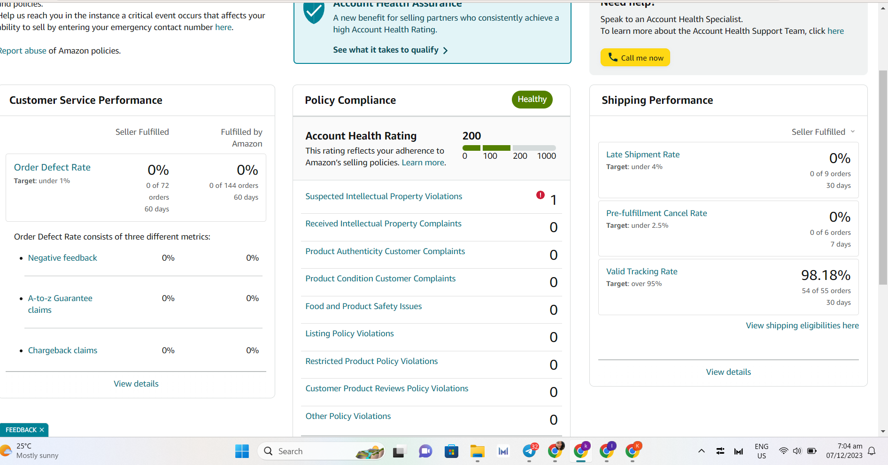Expand the Seller Fulfilled shipping dropdown
This screenshot has width=888, height=465.
pos(823,132)
